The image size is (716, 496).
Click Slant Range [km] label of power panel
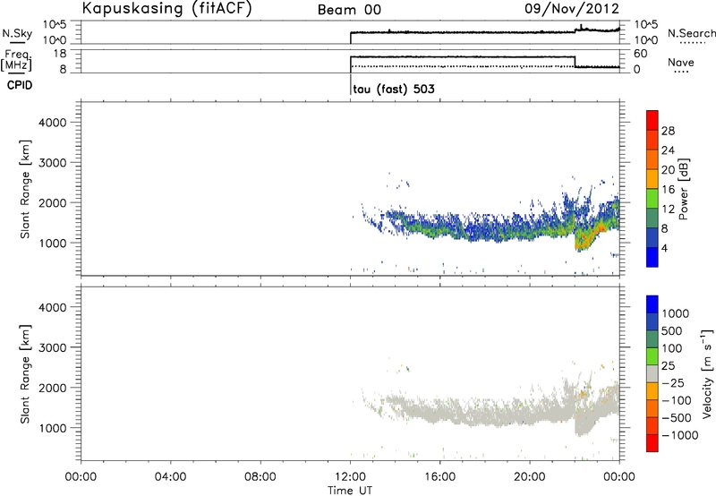(x=25, y=189)
